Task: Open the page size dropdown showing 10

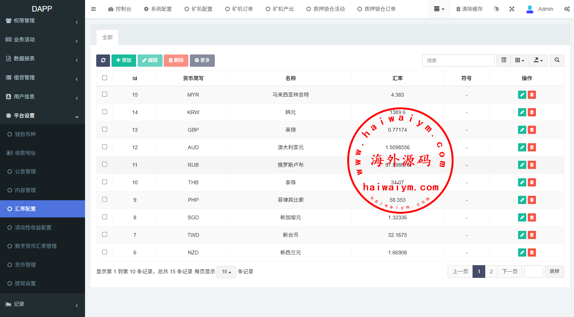Action: (226, 272)
